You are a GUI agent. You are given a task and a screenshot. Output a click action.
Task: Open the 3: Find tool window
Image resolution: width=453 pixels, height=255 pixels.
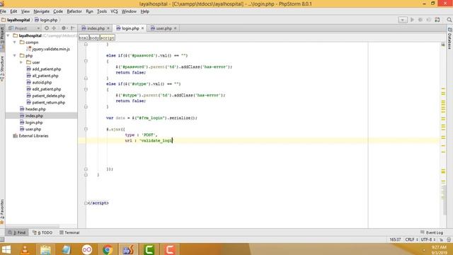tap(17, 232)
